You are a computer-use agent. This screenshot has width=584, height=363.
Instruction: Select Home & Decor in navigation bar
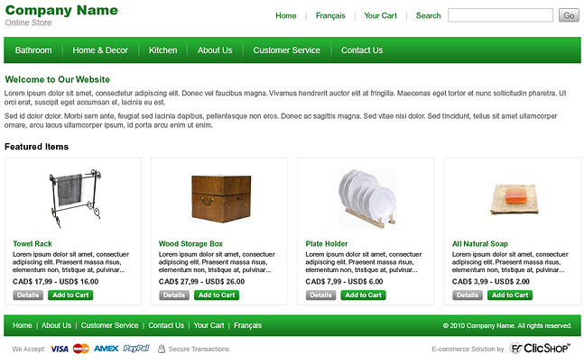[100, 50]
